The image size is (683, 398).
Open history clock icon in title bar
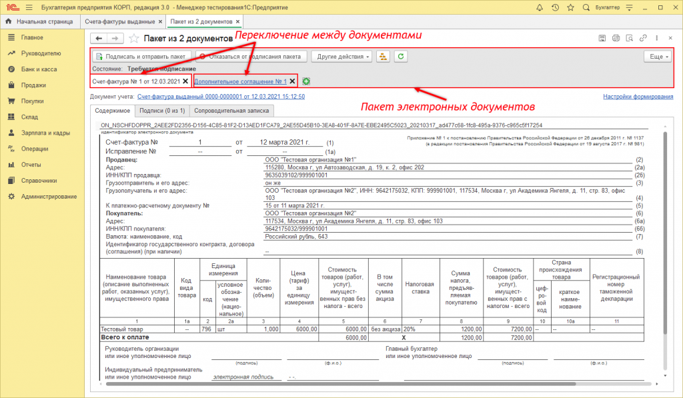(x=555, y=7)
